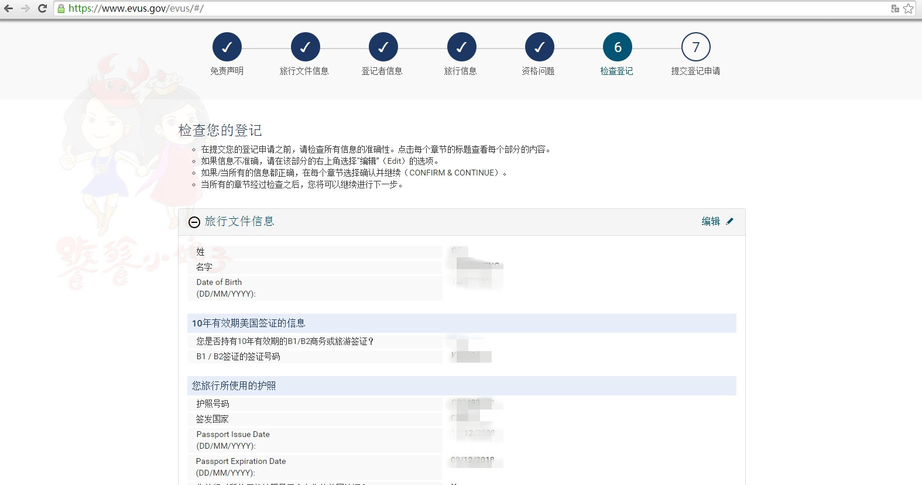Bookmark page with the star icon
Image resolution: width=922 pixels, height=485 pixels.
pyautogui.click(x=908, y=8)
